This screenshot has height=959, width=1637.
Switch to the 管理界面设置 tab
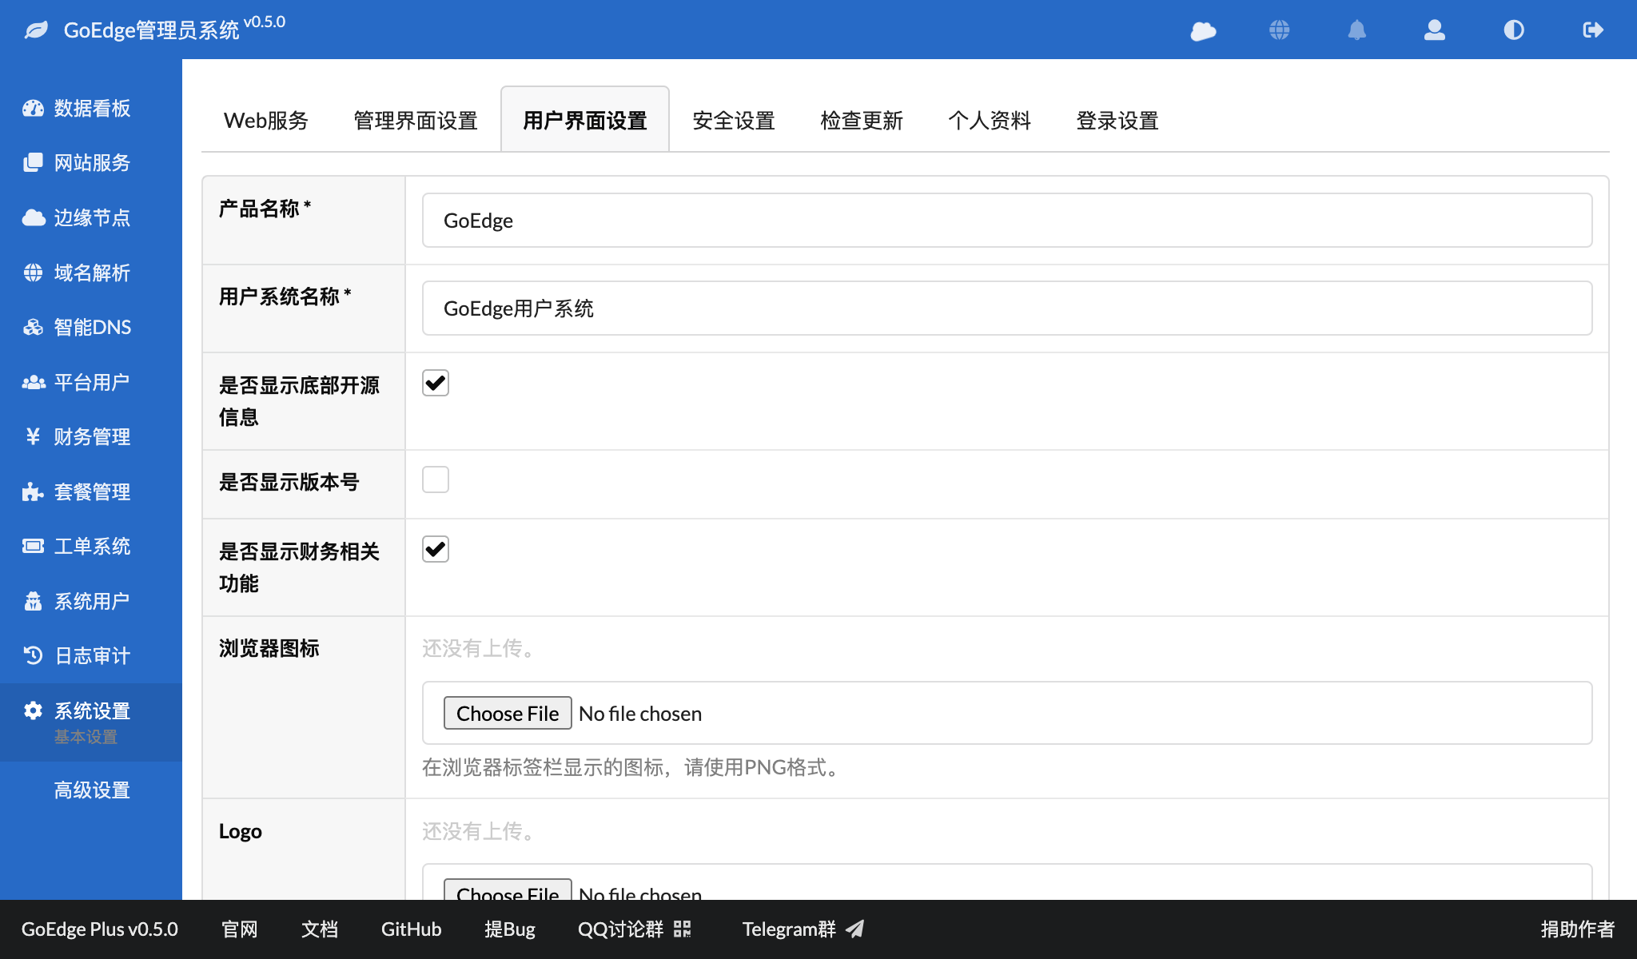(x=416, y=121)
